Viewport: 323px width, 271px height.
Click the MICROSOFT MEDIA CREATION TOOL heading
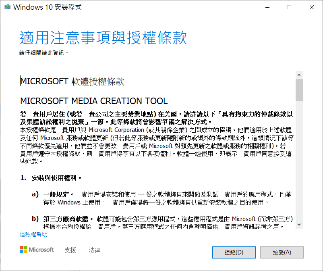click(x=94, y=101)
